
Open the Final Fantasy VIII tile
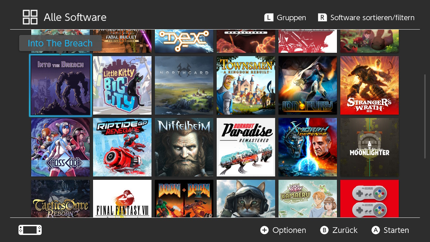pos(122,199)
